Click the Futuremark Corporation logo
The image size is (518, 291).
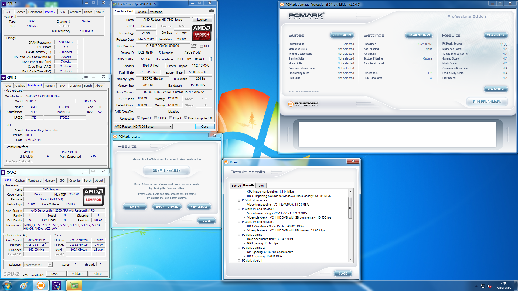(x=304, y=104)
